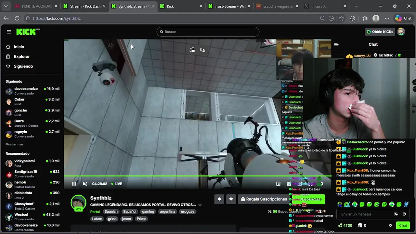Open the emoji picker in message box
The height and width of the screenshot is (234, 416).
click(404, 214)
